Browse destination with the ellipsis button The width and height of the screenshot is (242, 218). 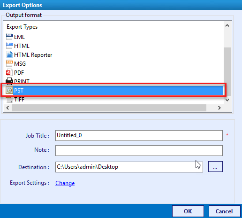(x=215, y=167)
